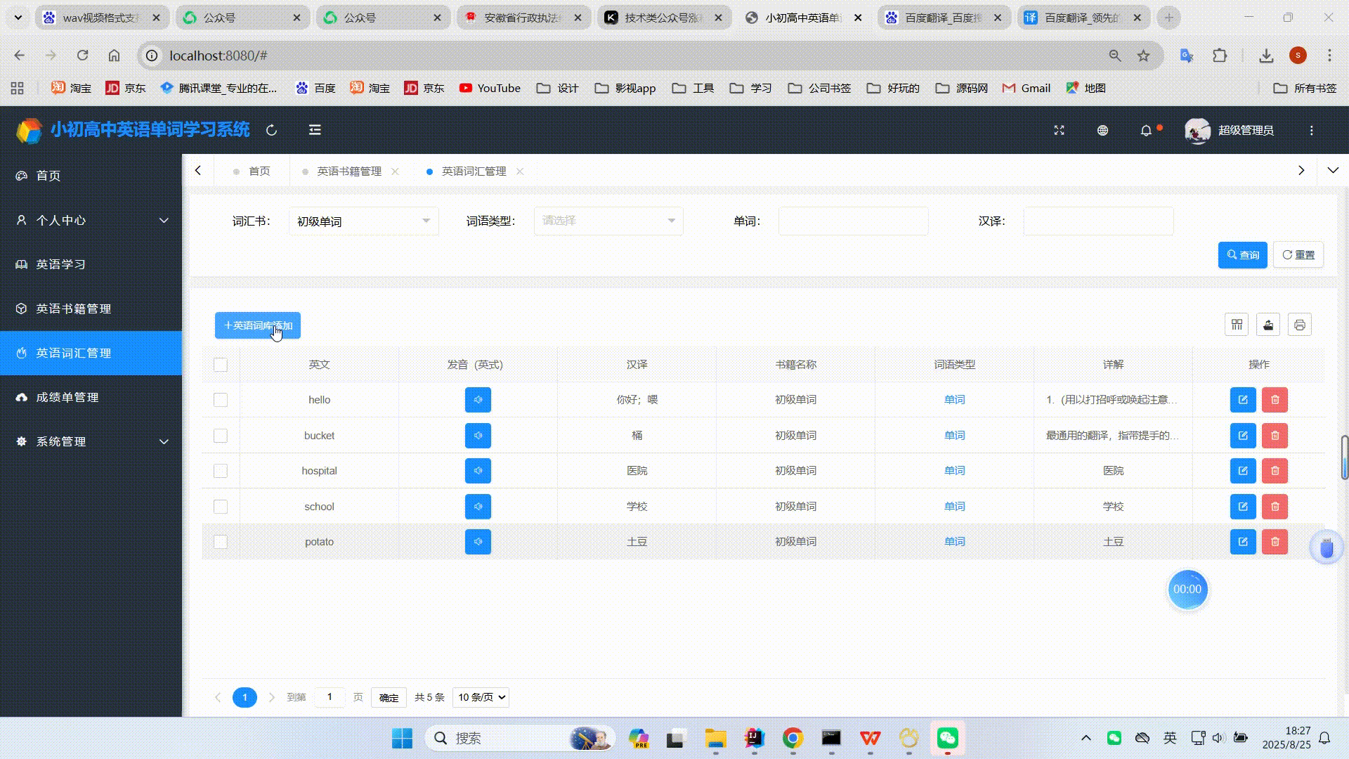
Task: Open 首页 in the sidebar
Action: tap(91, 176)
